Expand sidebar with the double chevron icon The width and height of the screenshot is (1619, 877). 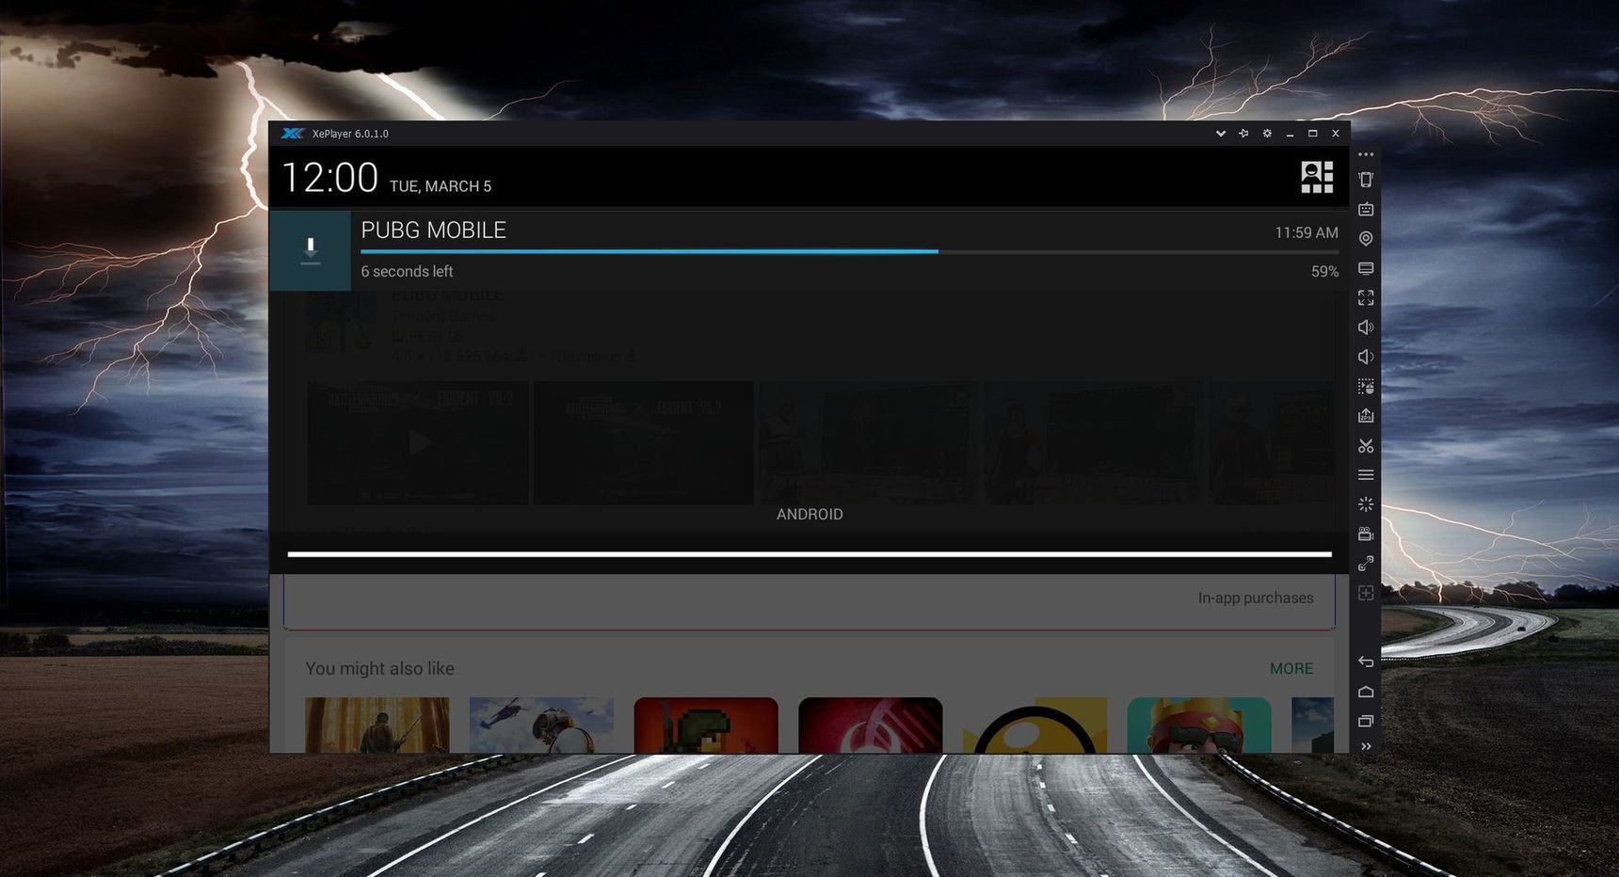1366,746
